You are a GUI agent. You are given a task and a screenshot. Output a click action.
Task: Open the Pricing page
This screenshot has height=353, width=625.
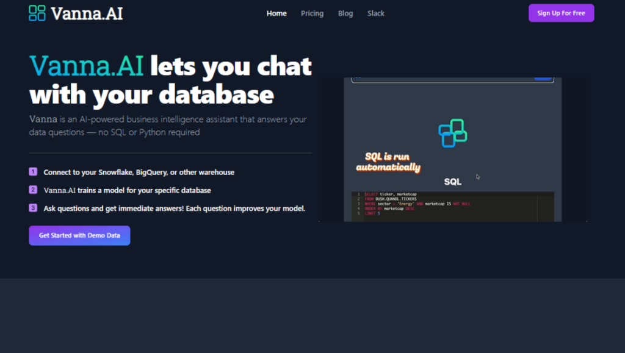(312, 13)
